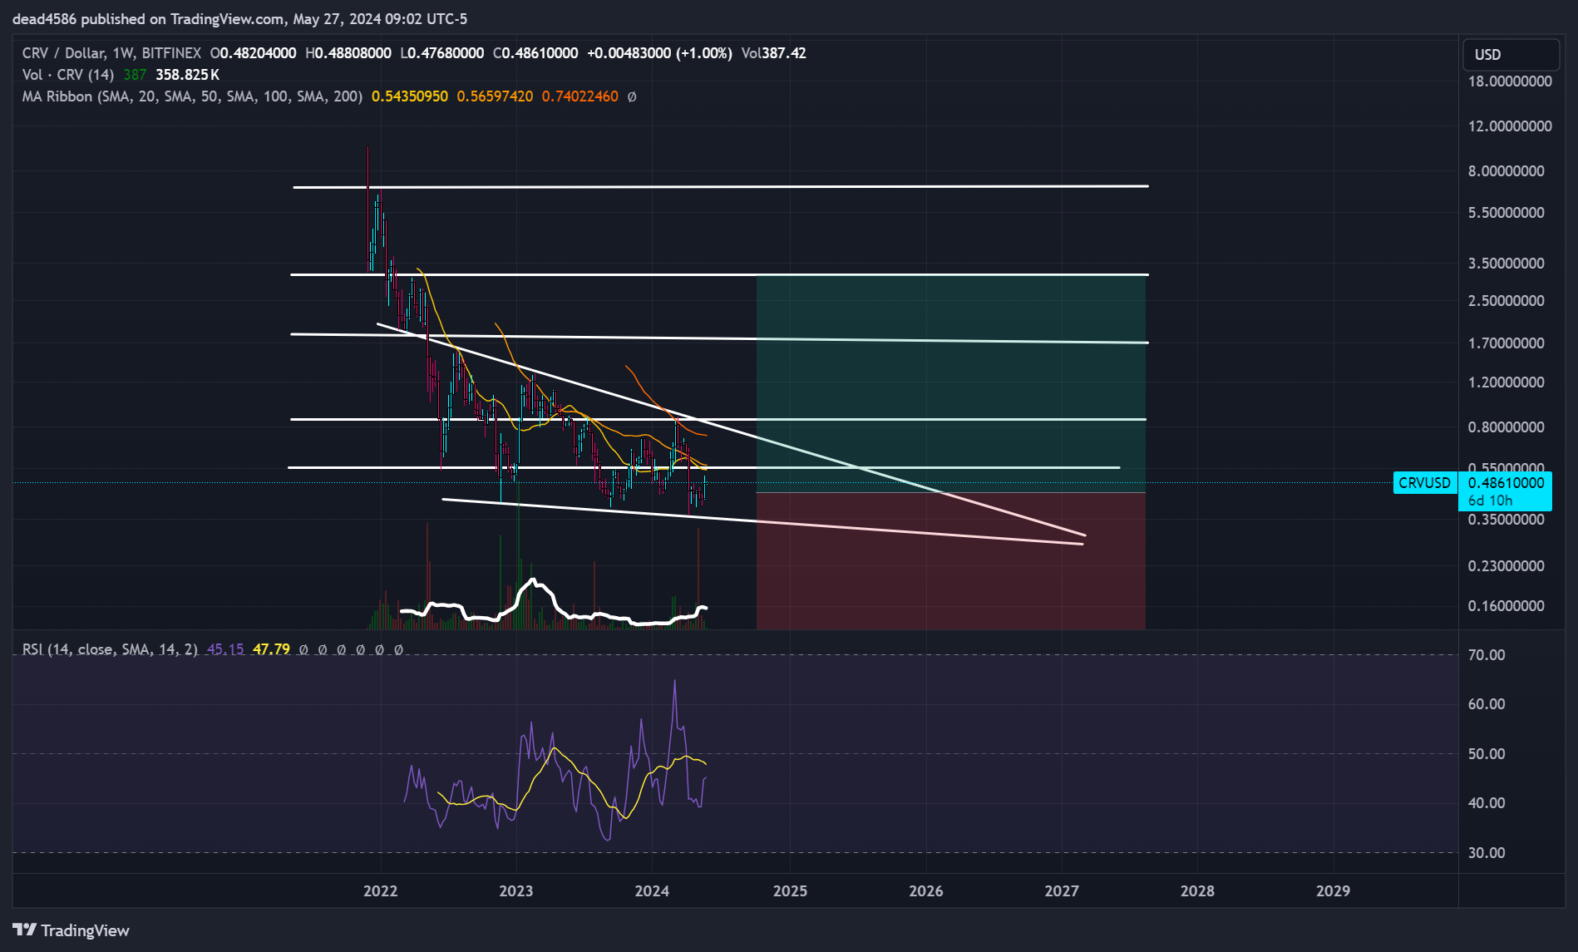This screenshot has height=952, width=1578.
Task: Click the 2028 label on time axis
Action: pyautogui.click(x=1197, y=891)
